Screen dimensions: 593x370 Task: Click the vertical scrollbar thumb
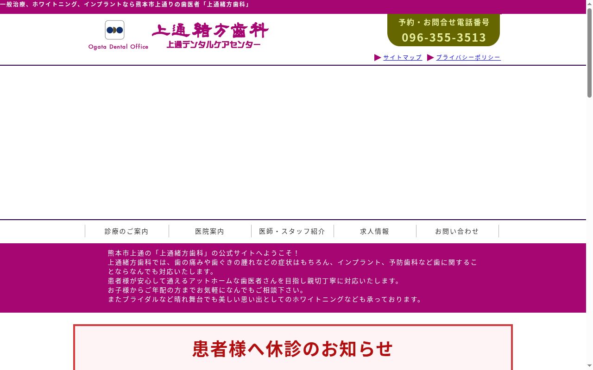coord(589,53)
